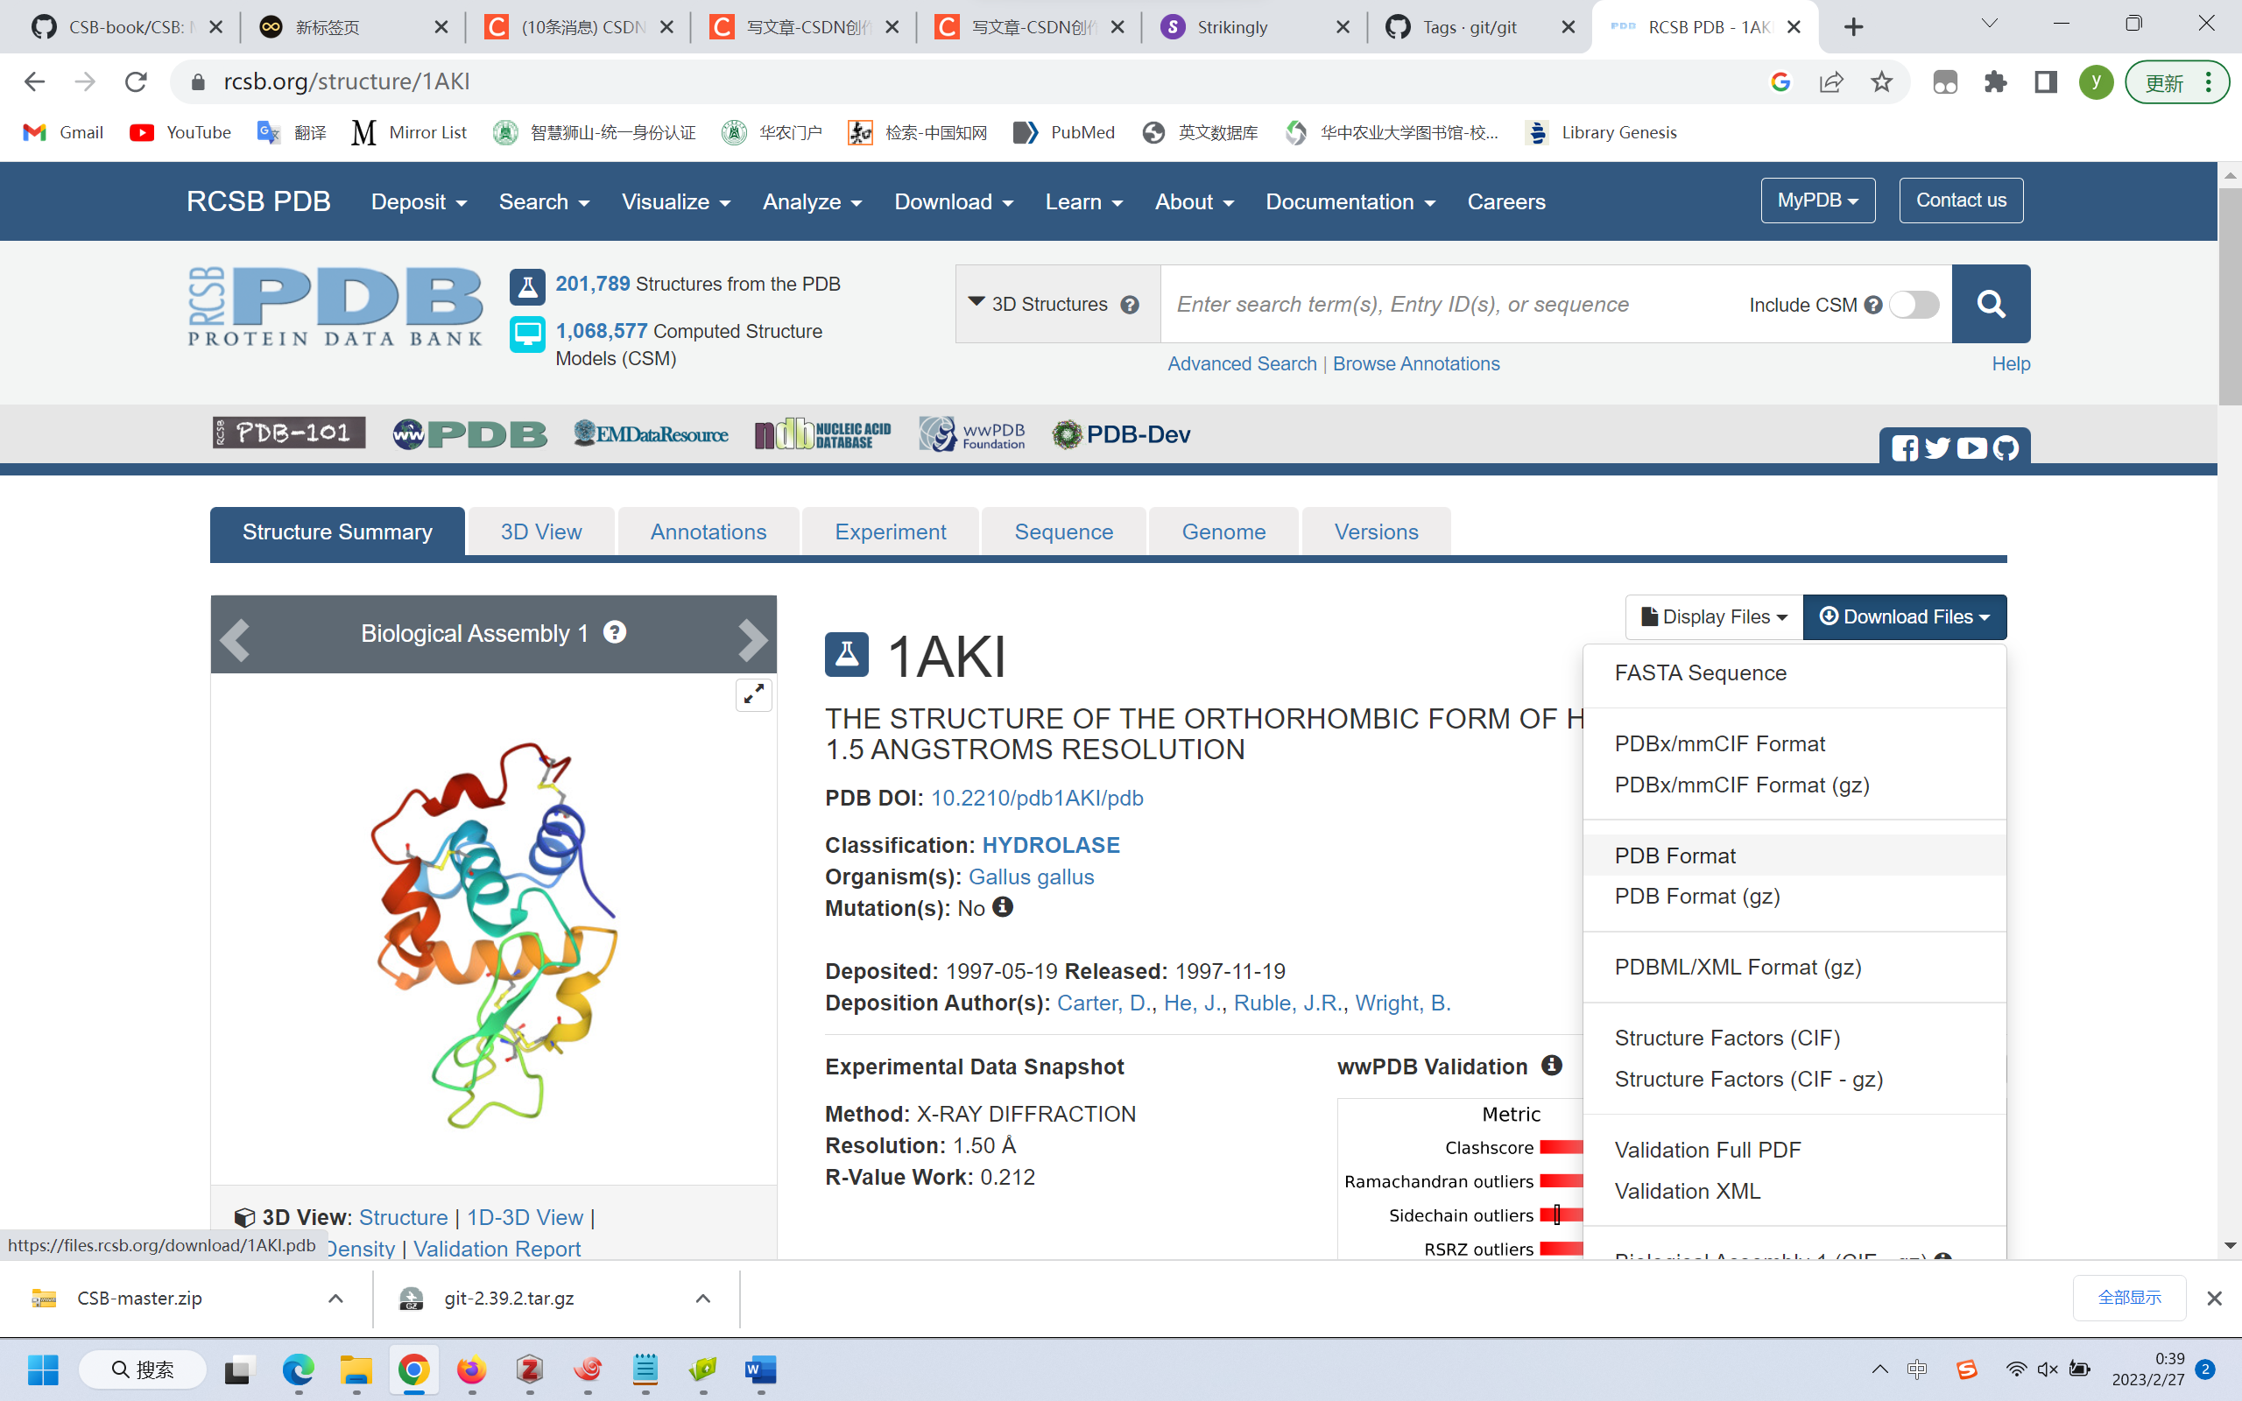The height and width of the screenshot is (1401, 2242).
Task: Click the Mutation(s) info icon
Action: [x=1003, y=907]
